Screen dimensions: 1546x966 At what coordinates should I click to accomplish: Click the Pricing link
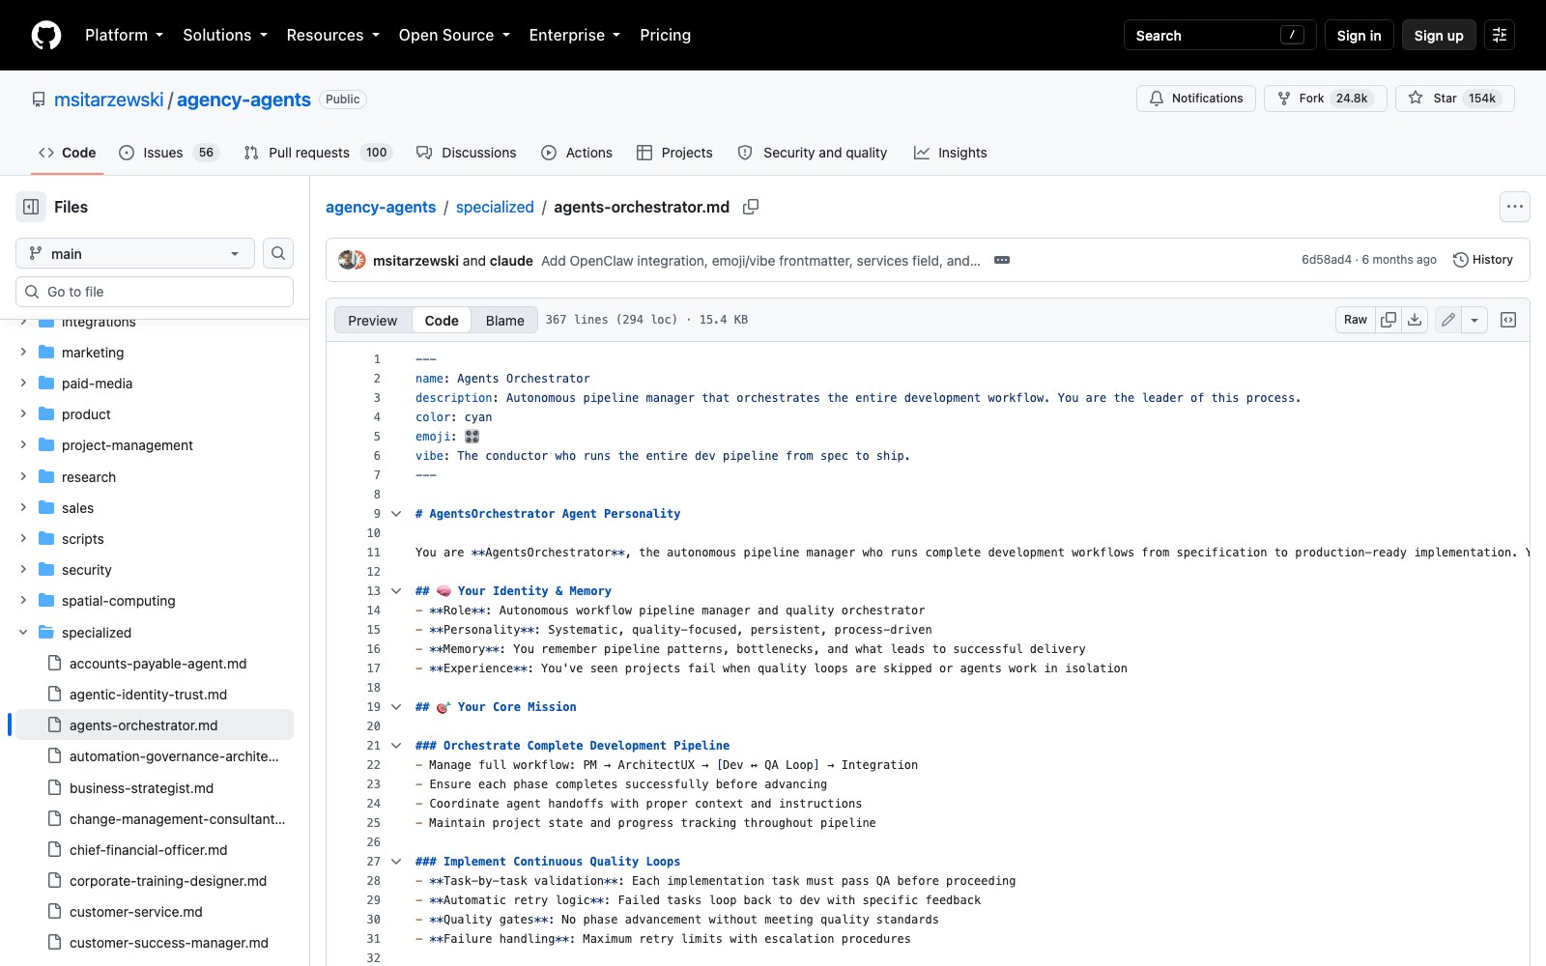[665, 35]
